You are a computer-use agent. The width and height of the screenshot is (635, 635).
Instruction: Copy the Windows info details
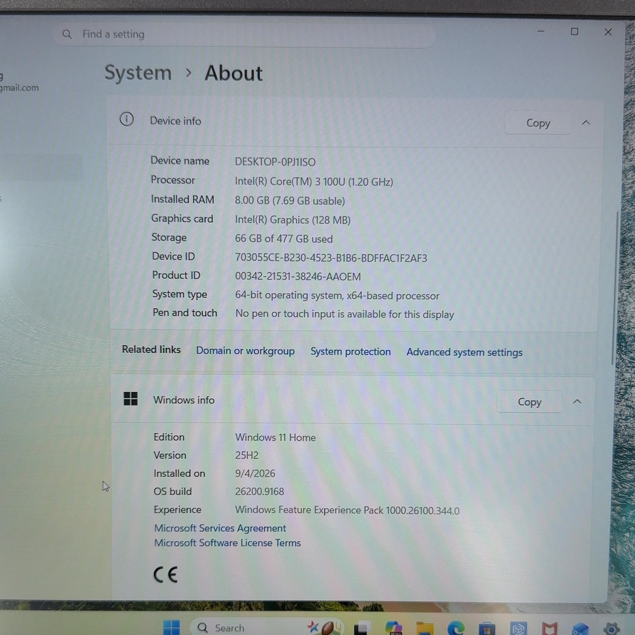(x=529, y=402)
